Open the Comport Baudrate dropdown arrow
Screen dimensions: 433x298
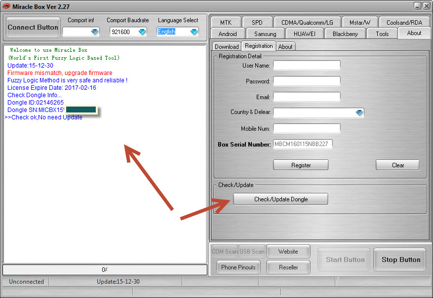tap(142, 32)
